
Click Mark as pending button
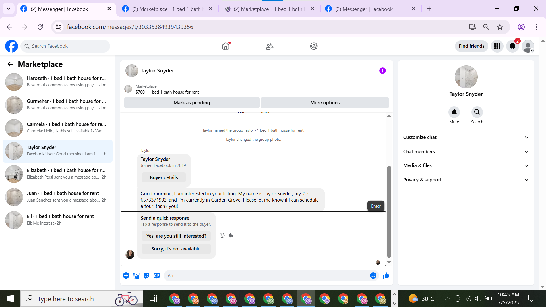click(192, 103)
